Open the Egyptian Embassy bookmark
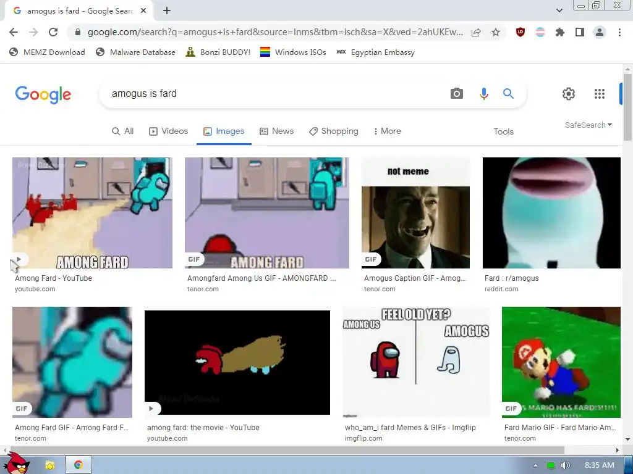Viewport: 633px width, 474px height. tap(375, 52)
